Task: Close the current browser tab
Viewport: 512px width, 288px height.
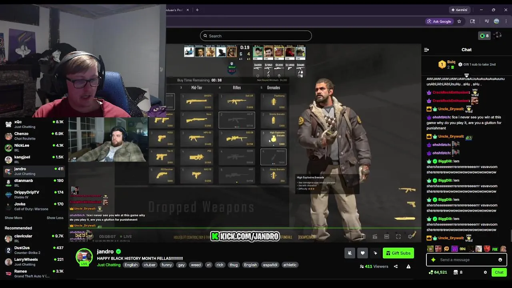Action: point(188,10)
